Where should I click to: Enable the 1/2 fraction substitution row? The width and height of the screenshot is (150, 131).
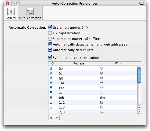click(51, 102)
